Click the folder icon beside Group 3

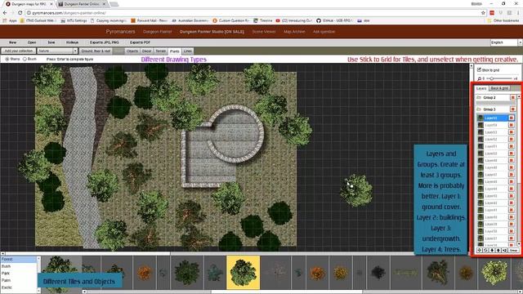[x=479, y=109]
